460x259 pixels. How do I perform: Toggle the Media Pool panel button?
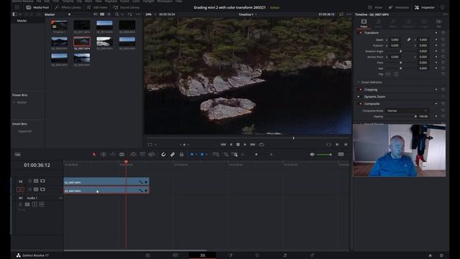pos(37,7)
